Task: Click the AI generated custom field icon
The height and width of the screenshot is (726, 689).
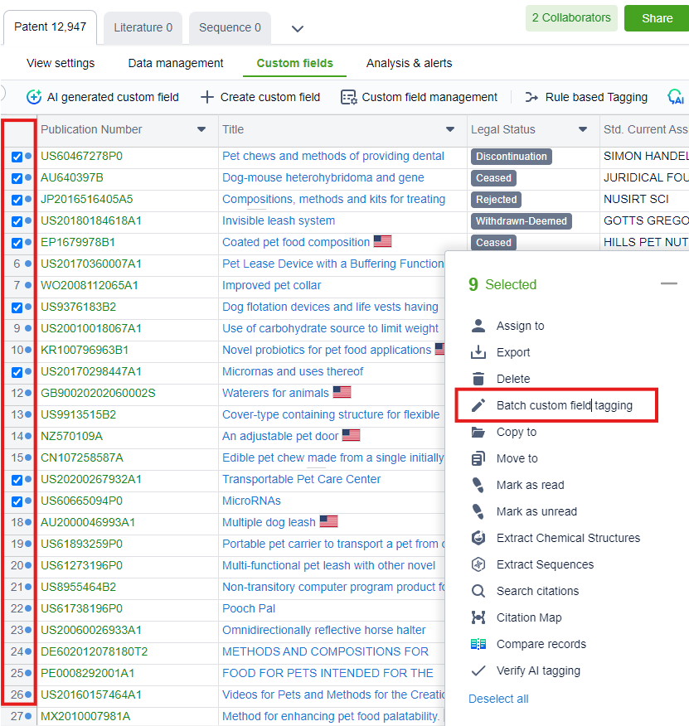Action: click(34, 97)
